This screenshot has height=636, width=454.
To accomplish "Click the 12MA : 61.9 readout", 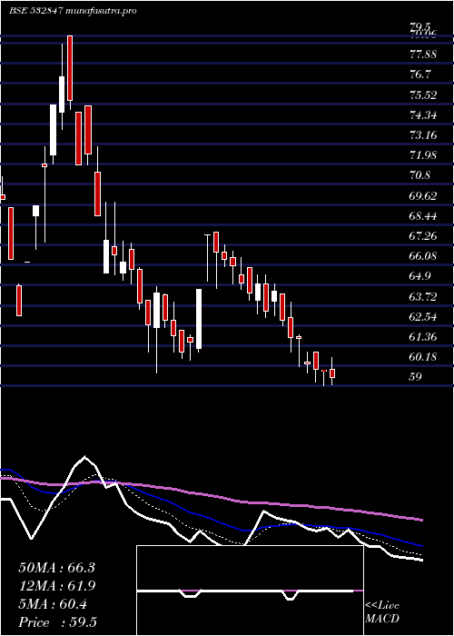I will pos(56,586).
